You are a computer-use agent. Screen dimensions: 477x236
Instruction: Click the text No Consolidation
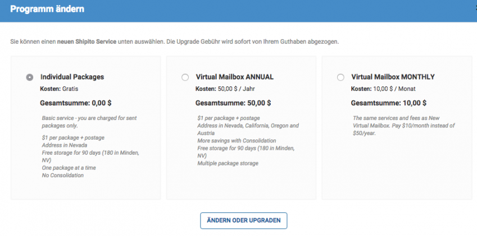click(x=63, y=175)
